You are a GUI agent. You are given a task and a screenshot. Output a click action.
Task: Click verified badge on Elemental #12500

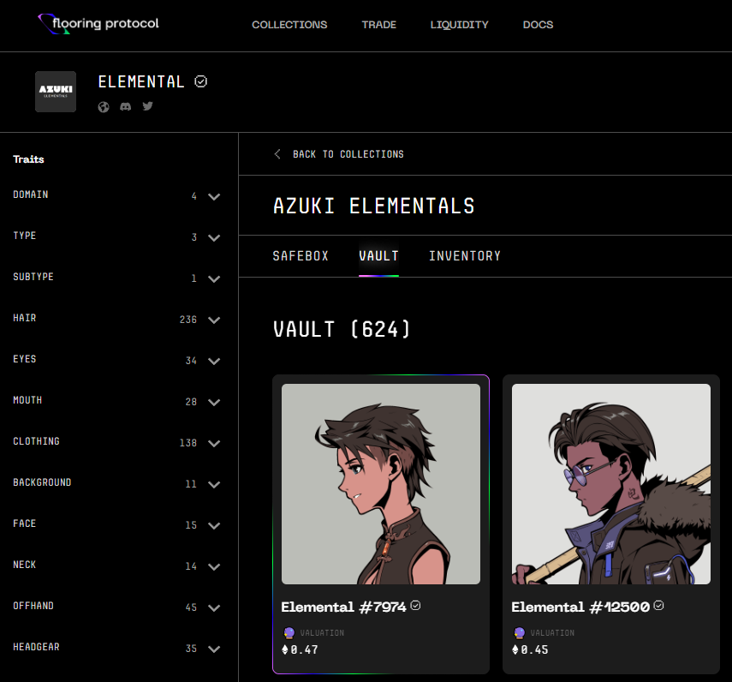tap(658, 606)
